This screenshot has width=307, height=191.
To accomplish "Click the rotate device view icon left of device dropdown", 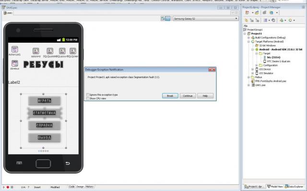I will point(163,19).
